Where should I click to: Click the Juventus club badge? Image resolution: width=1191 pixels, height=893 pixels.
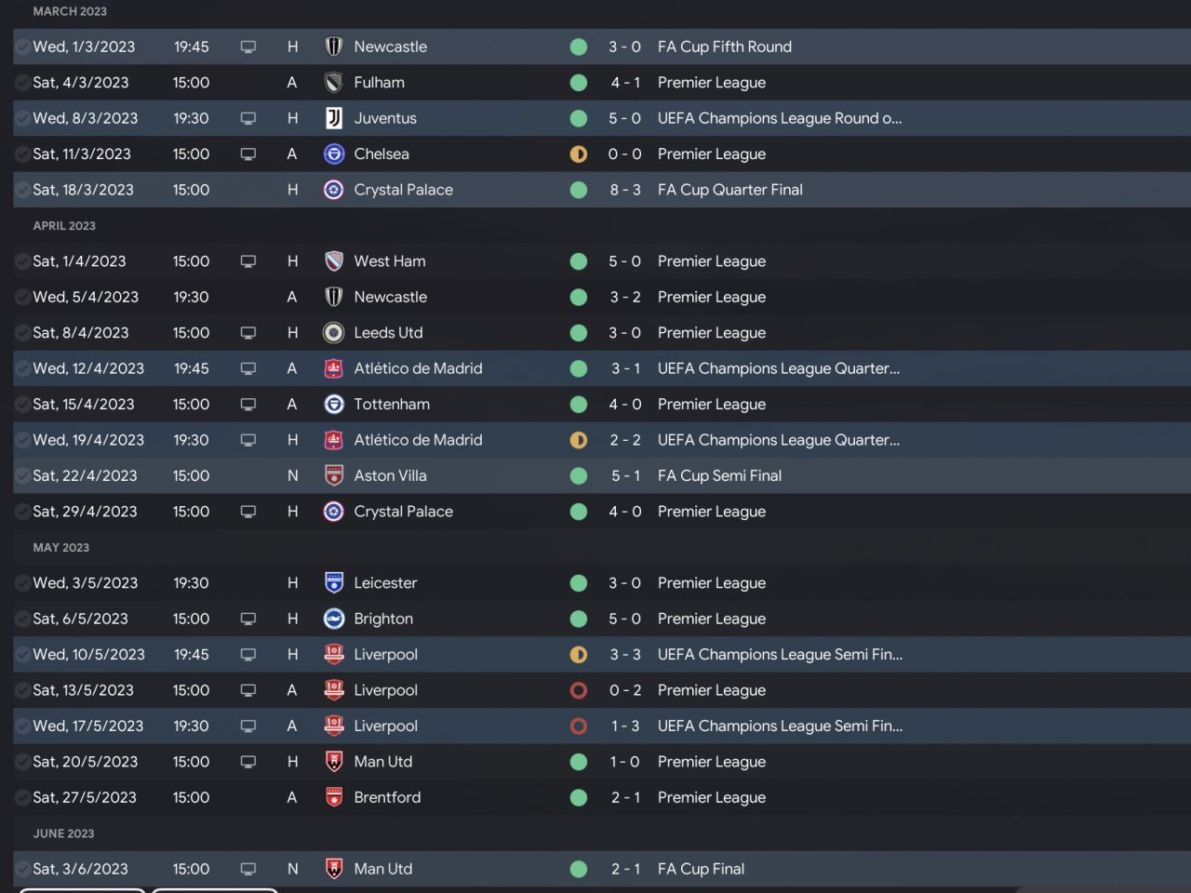click(x=333, y=118)
